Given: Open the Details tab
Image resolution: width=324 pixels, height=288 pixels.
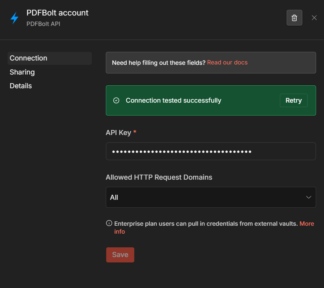Looking at the screenshot, I should point(21,86).
